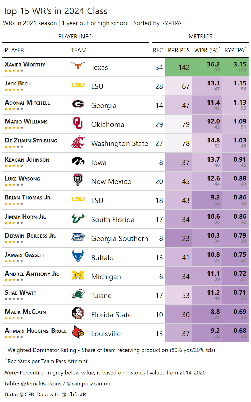Click the New Mexico Lobos logo
The width and height of the screenshot is (251, 402).
pos(78,180)
